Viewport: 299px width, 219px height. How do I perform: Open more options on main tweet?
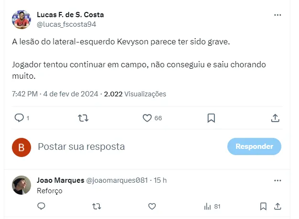tap(278, 15)
